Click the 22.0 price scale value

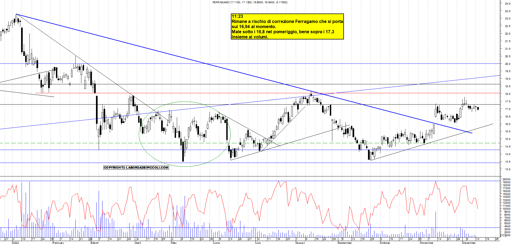507,34
